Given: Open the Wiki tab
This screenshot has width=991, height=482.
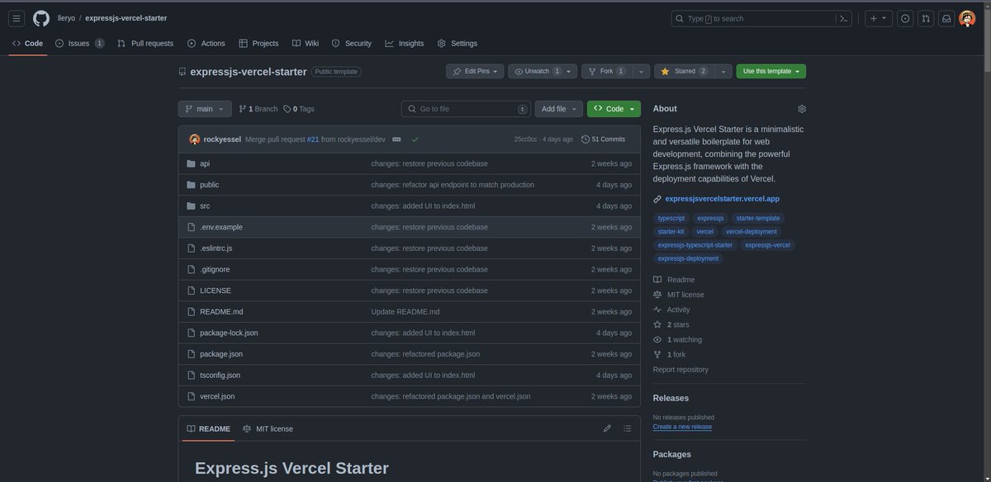Looking at the screenshot, I should pyautogui.click(x=306, y=43).
